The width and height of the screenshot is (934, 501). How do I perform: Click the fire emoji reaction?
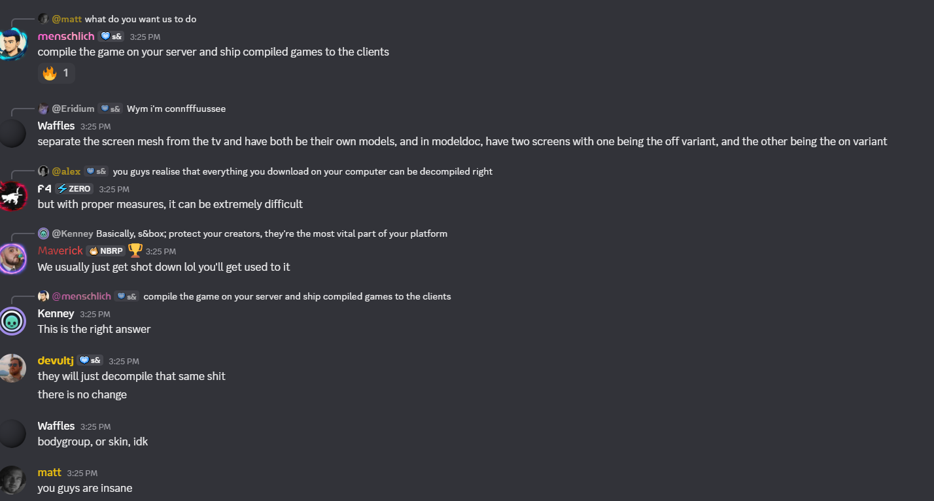(56, 73)
